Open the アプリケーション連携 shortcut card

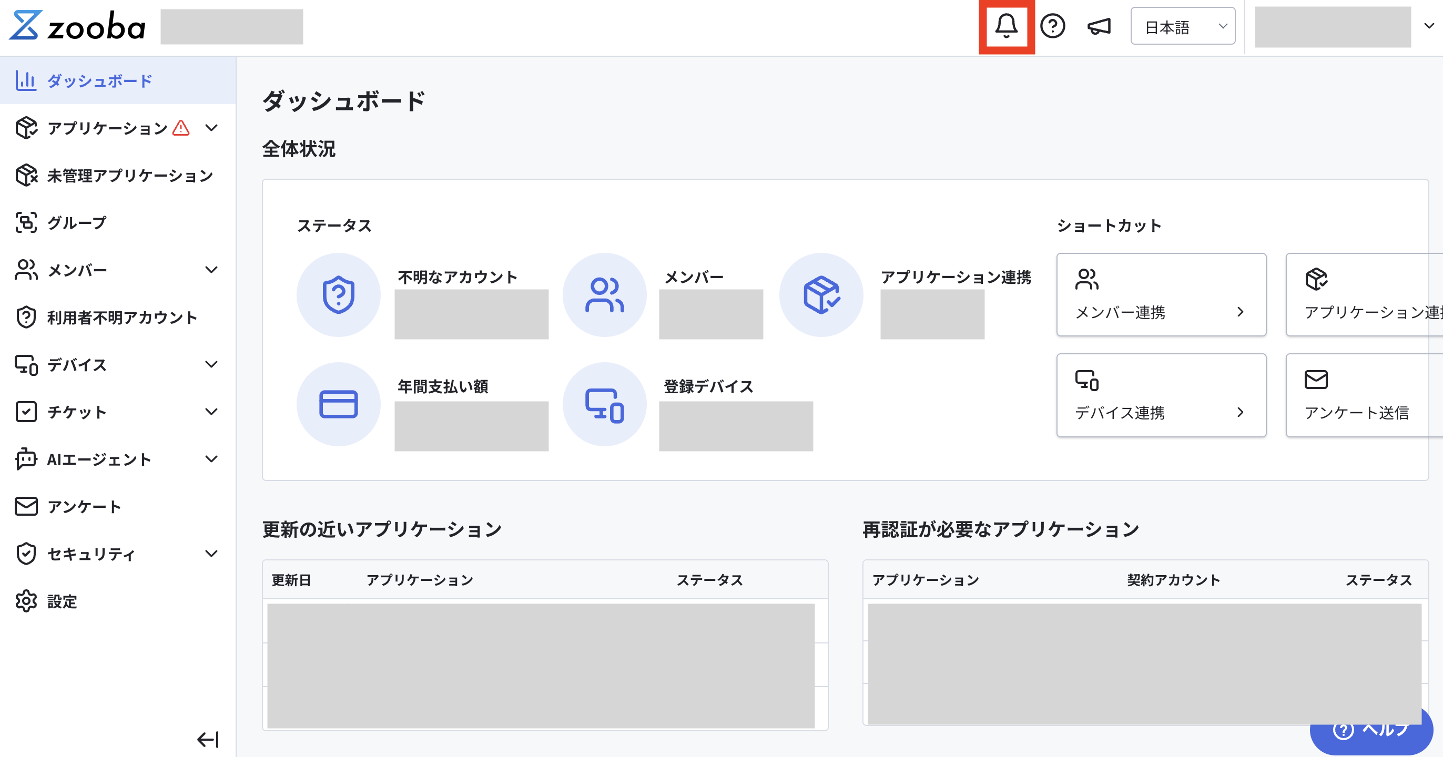pyautogui.click(x=1365, y=294)
